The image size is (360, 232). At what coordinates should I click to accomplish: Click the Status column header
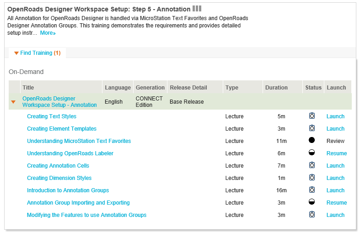[x=313, y=88]
